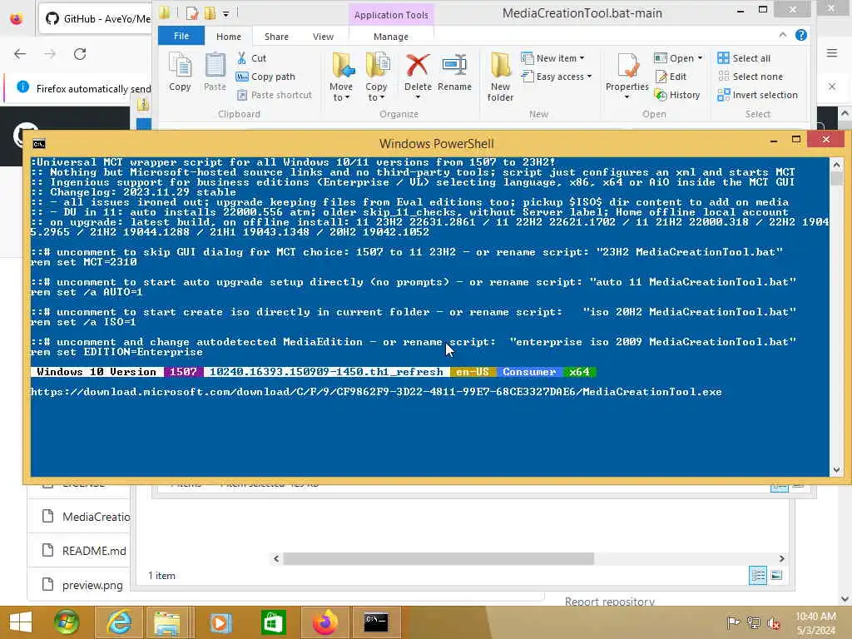The height and width of the screenshot is (639, 852).
Task: Click the Action Center flag tray icon
Action: coord(733,622)
